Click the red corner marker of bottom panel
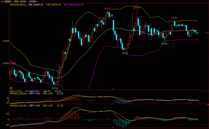Image resolution: width=209 pixels, height=129 pixels. click(207, 105)
